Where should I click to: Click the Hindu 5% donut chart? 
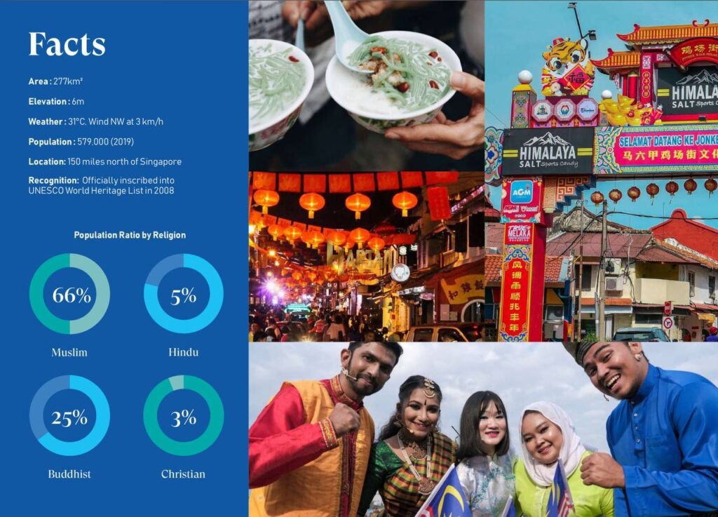(184, 294)
